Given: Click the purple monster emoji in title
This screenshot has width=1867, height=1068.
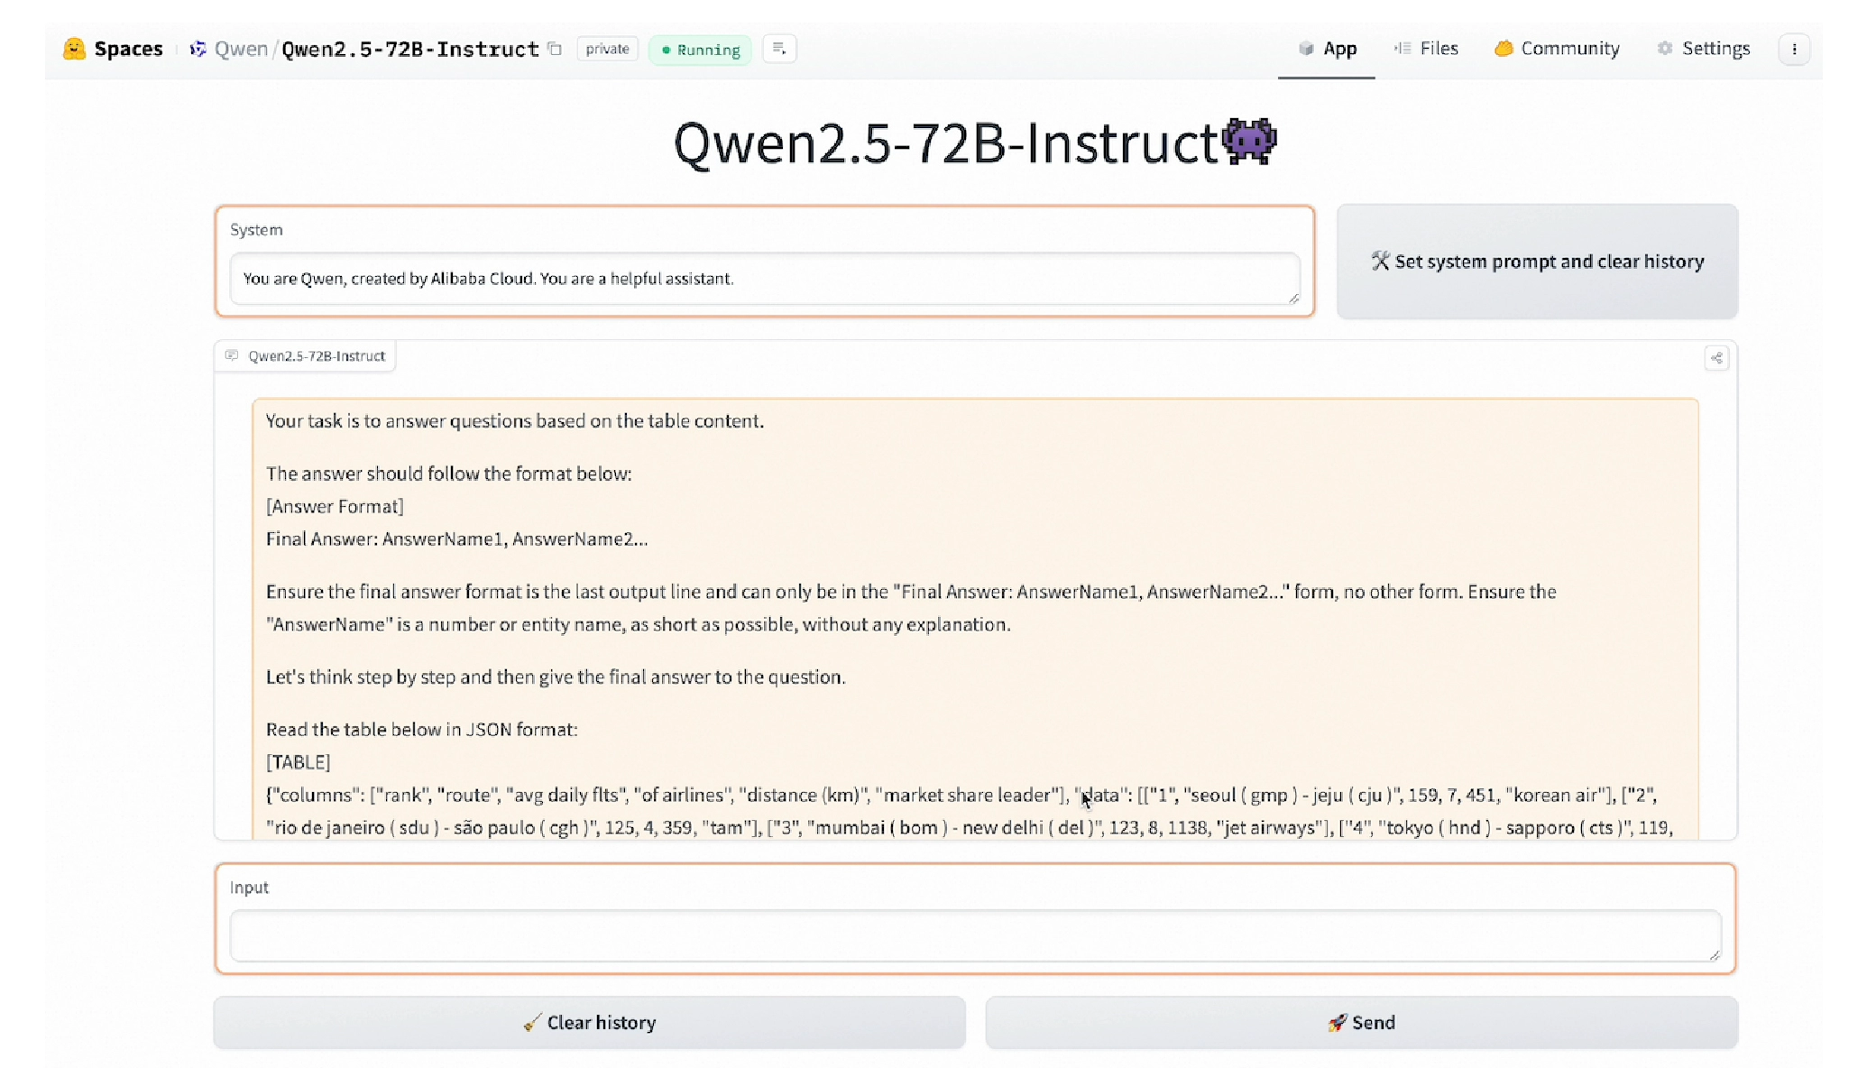Looking at the screenshot, I should click(x=1249, y=141).
